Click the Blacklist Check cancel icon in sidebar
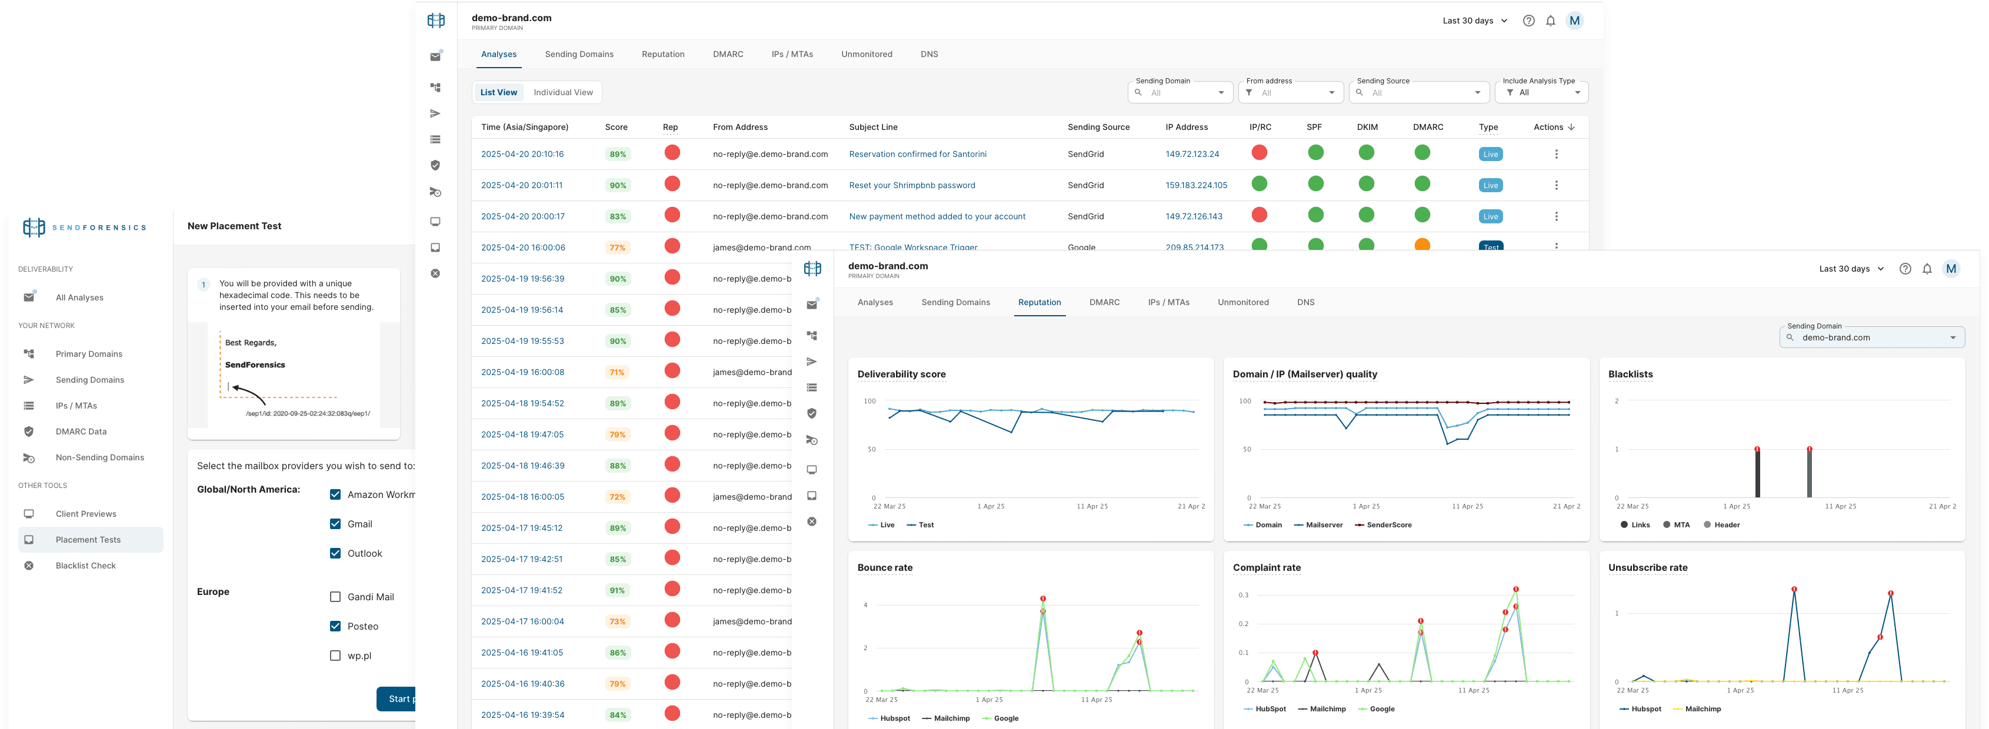Viewport: 1989px width, 729px height. (x=29, y=566)
